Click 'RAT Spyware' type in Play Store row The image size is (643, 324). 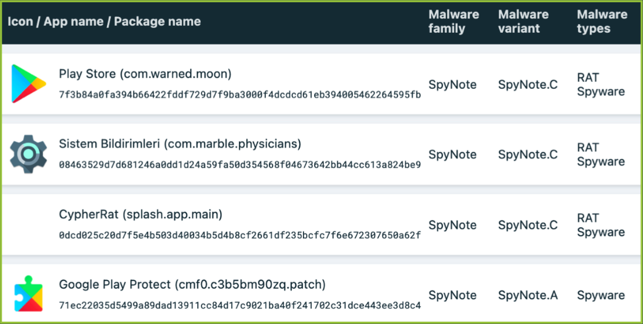point(601,85)
